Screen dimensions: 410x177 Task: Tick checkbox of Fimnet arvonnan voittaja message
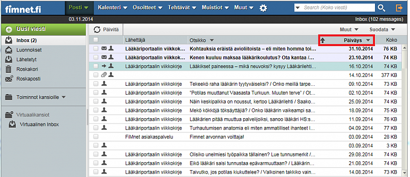[96, 137]
